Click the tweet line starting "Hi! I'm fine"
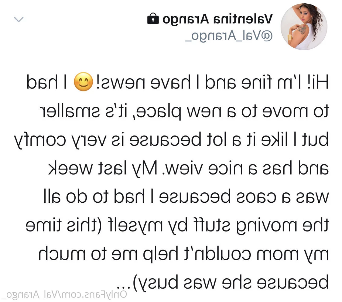Viewport: 342px width, 302px height. point(178,82)
